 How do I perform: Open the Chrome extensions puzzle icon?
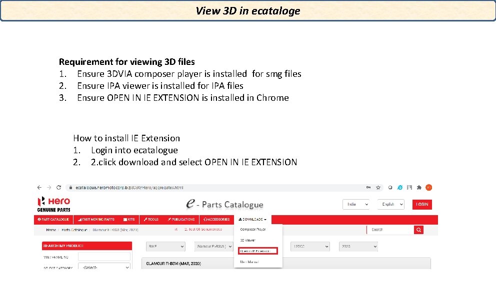click(419, 188)
